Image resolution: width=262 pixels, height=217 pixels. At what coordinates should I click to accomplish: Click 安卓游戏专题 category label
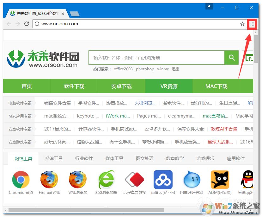20,142
